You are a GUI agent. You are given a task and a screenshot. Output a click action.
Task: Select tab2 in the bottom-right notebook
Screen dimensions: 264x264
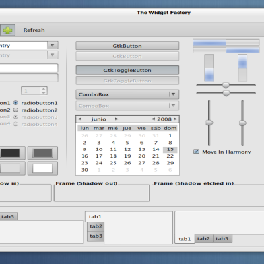point(203,238)
